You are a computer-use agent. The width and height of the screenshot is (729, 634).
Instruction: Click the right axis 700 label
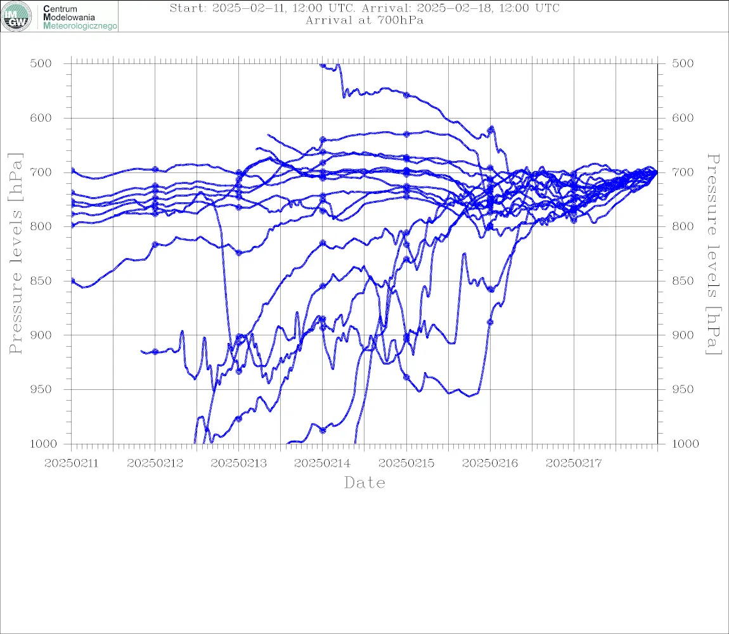click(683, 172)
